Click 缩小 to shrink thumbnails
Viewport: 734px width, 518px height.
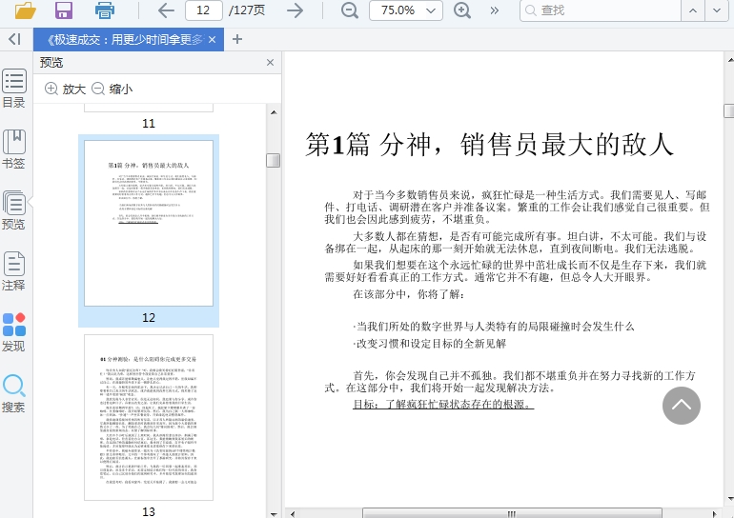click(112, 89)
